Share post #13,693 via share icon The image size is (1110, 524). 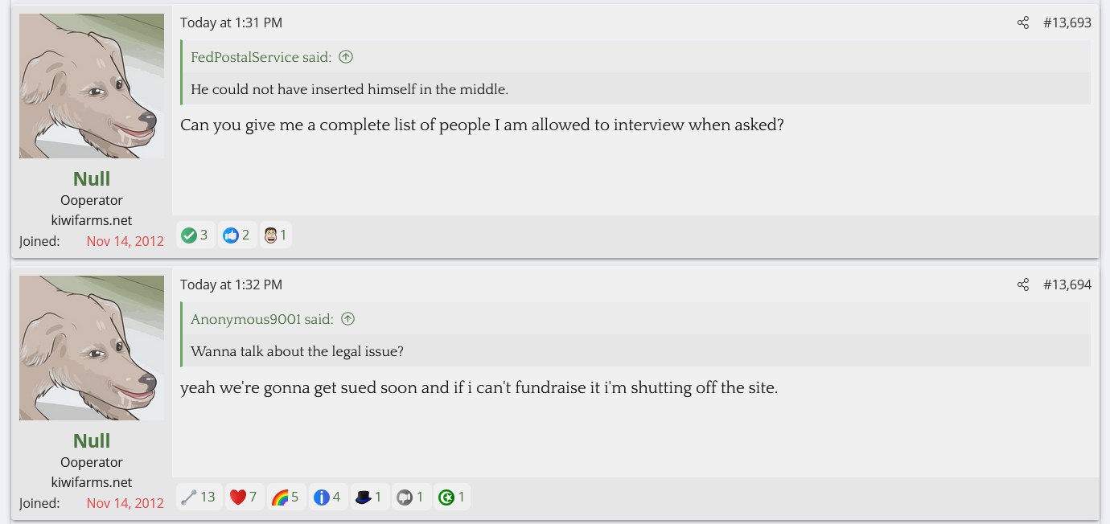tap(1023, 23)
